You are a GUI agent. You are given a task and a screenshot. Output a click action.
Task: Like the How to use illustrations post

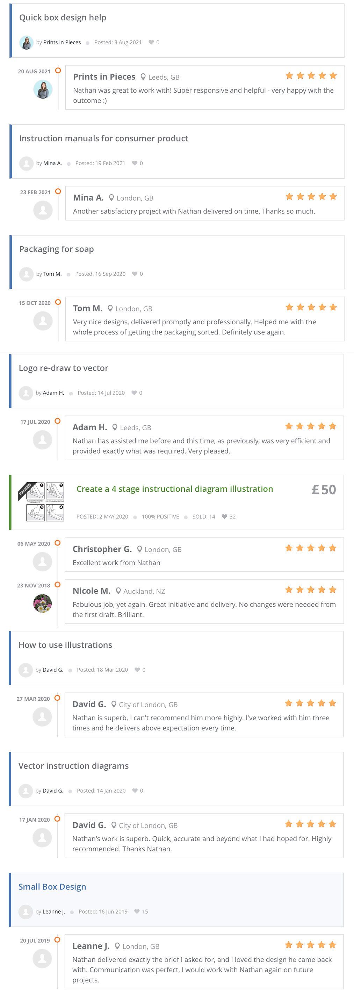pos(137,670)
